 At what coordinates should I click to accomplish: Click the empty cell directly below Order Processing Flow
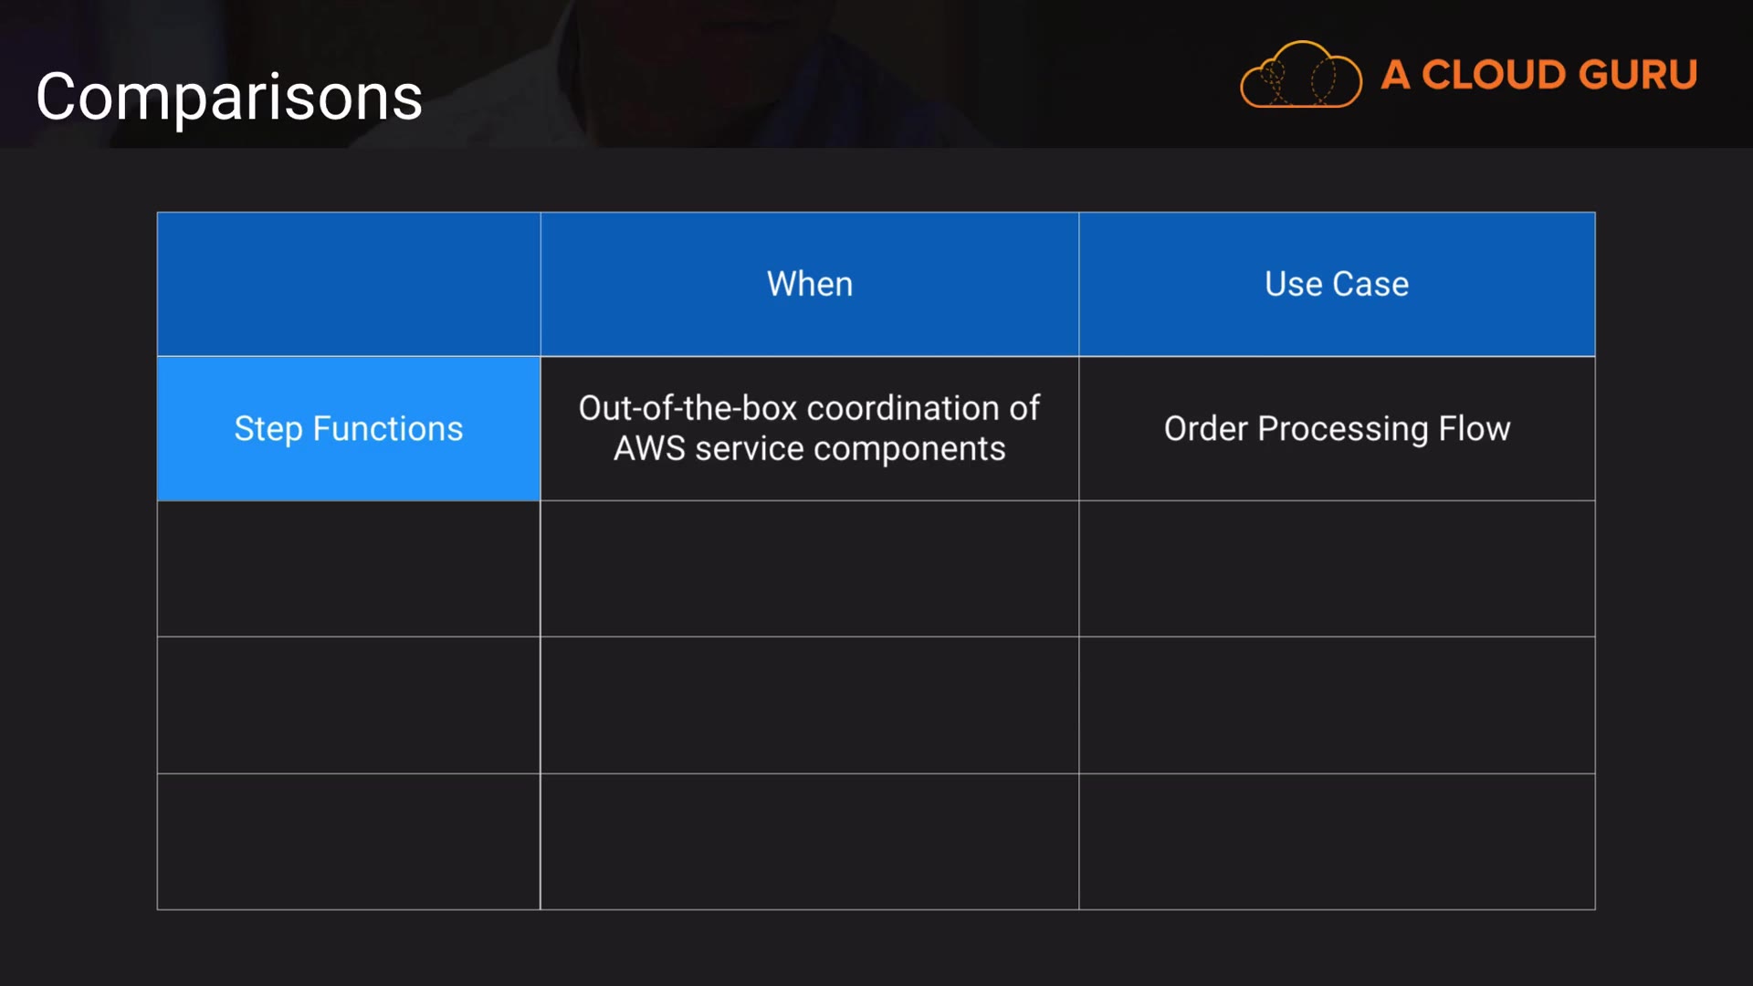(x=1336, y=569)
